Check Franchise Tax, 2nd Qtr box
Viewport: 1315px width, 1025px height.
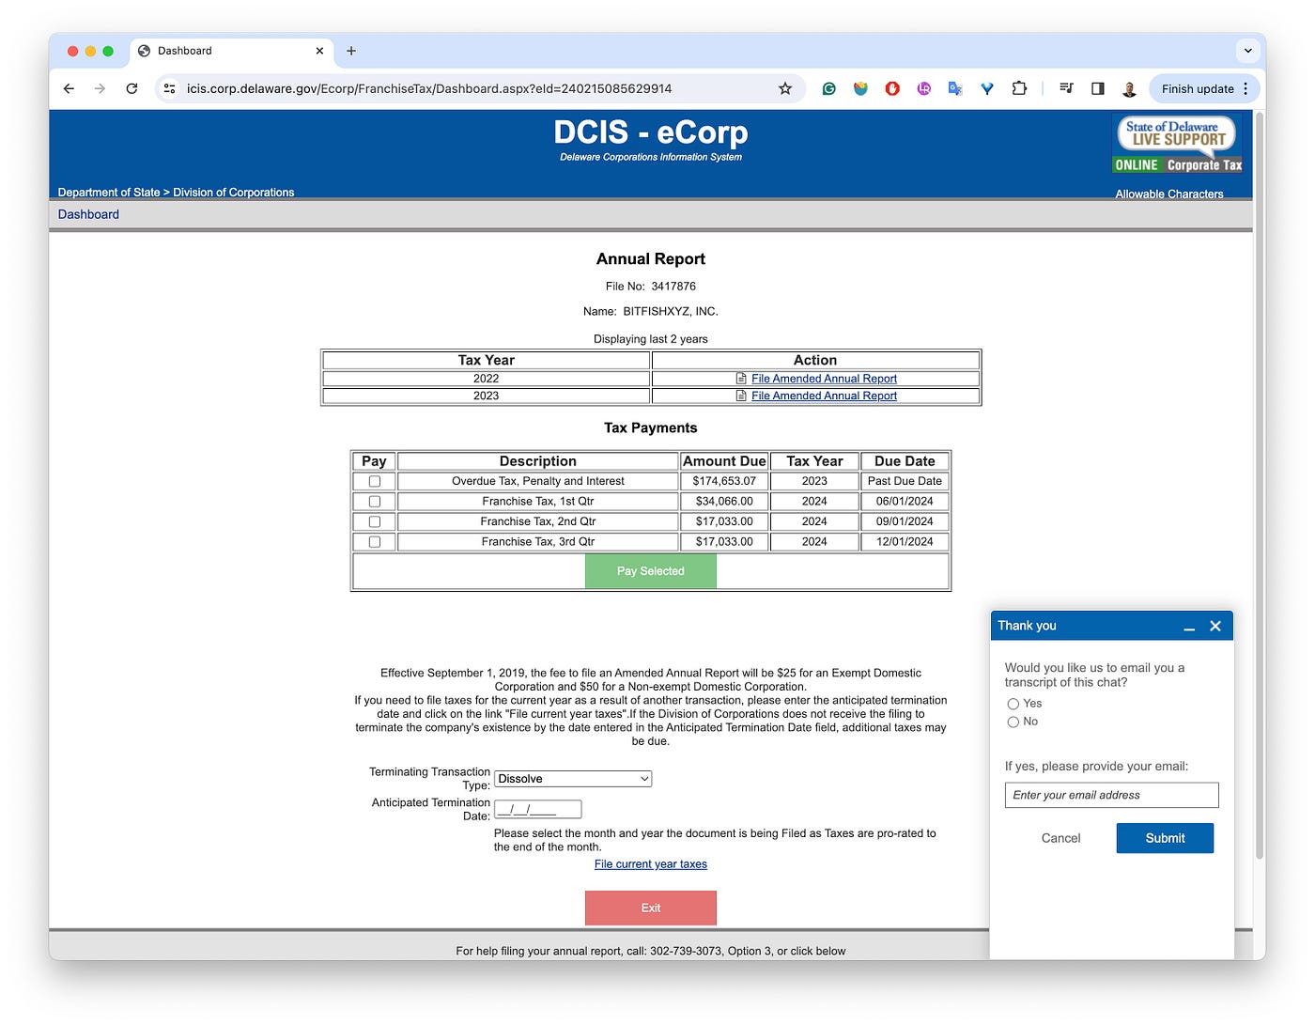coord(375,521)
